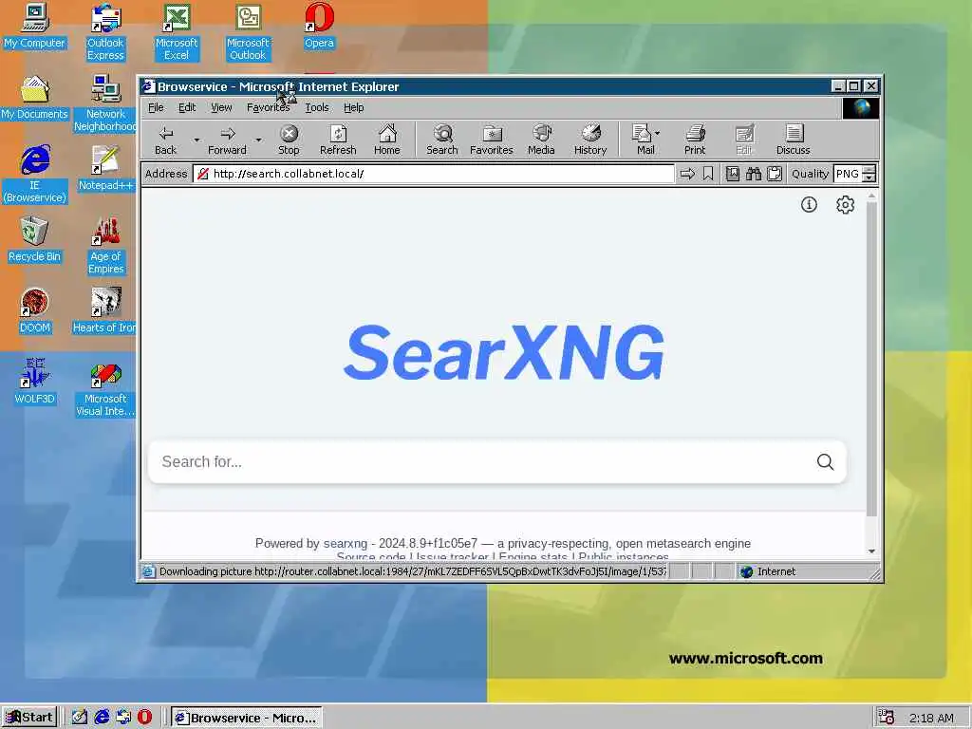Follow the searxng link in the footer
Image resolution: width=972 pixels, height=729 pixels.
(x=346, y=544)
